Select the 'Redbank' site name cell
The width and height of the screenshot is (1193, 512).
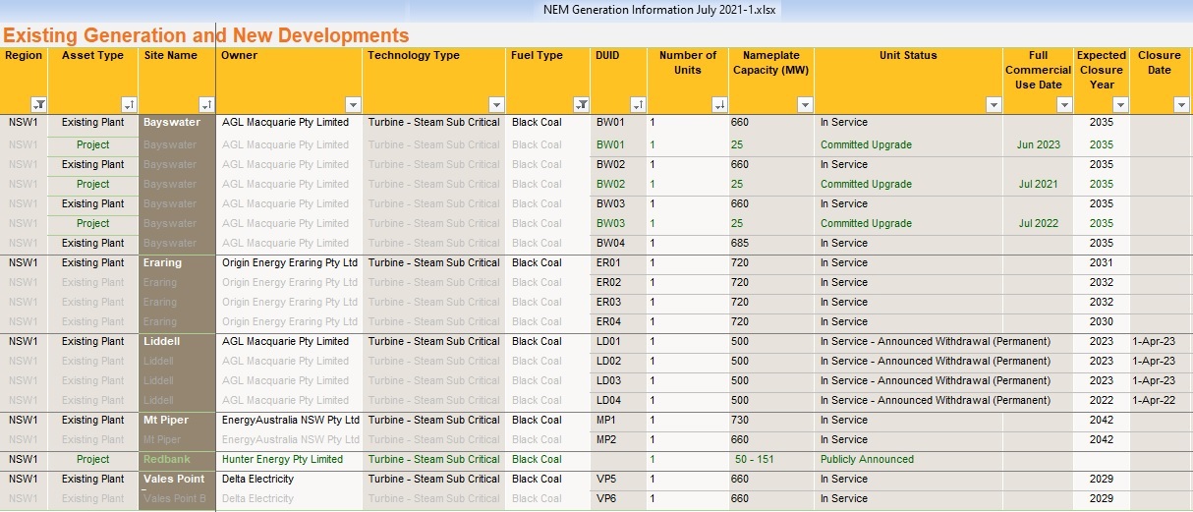point(177,459)
